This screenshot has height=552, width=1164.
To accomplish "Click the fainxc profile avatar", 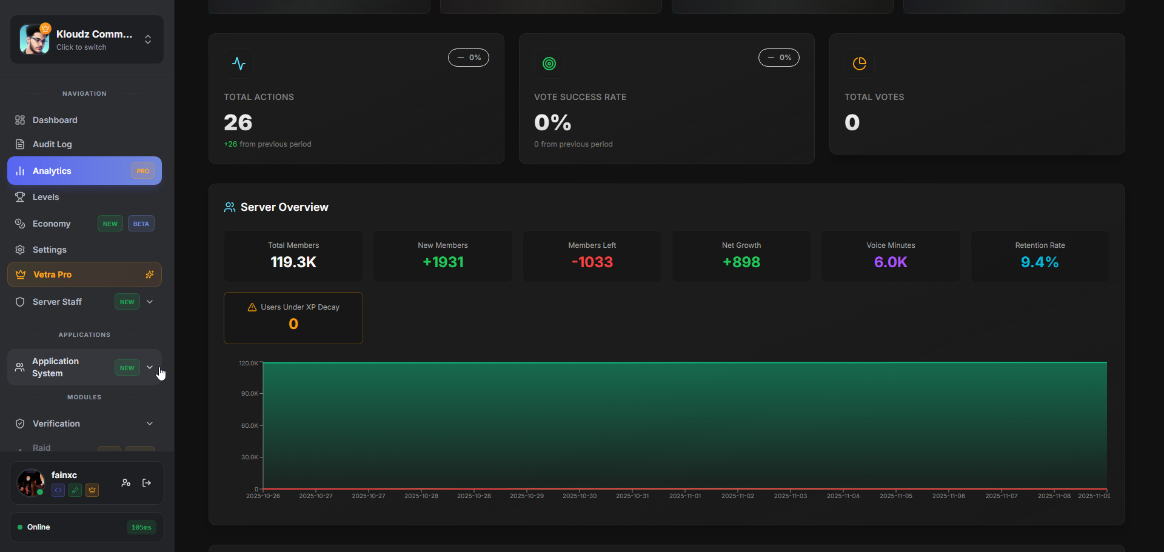I will click(30, 483).
